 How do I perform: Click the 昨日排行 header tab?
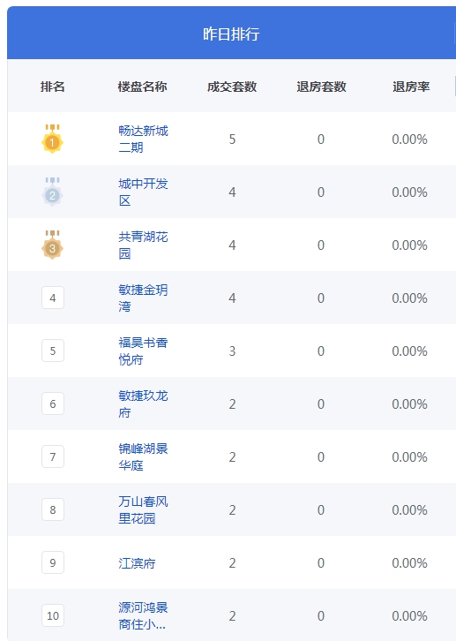pos(231,34)
